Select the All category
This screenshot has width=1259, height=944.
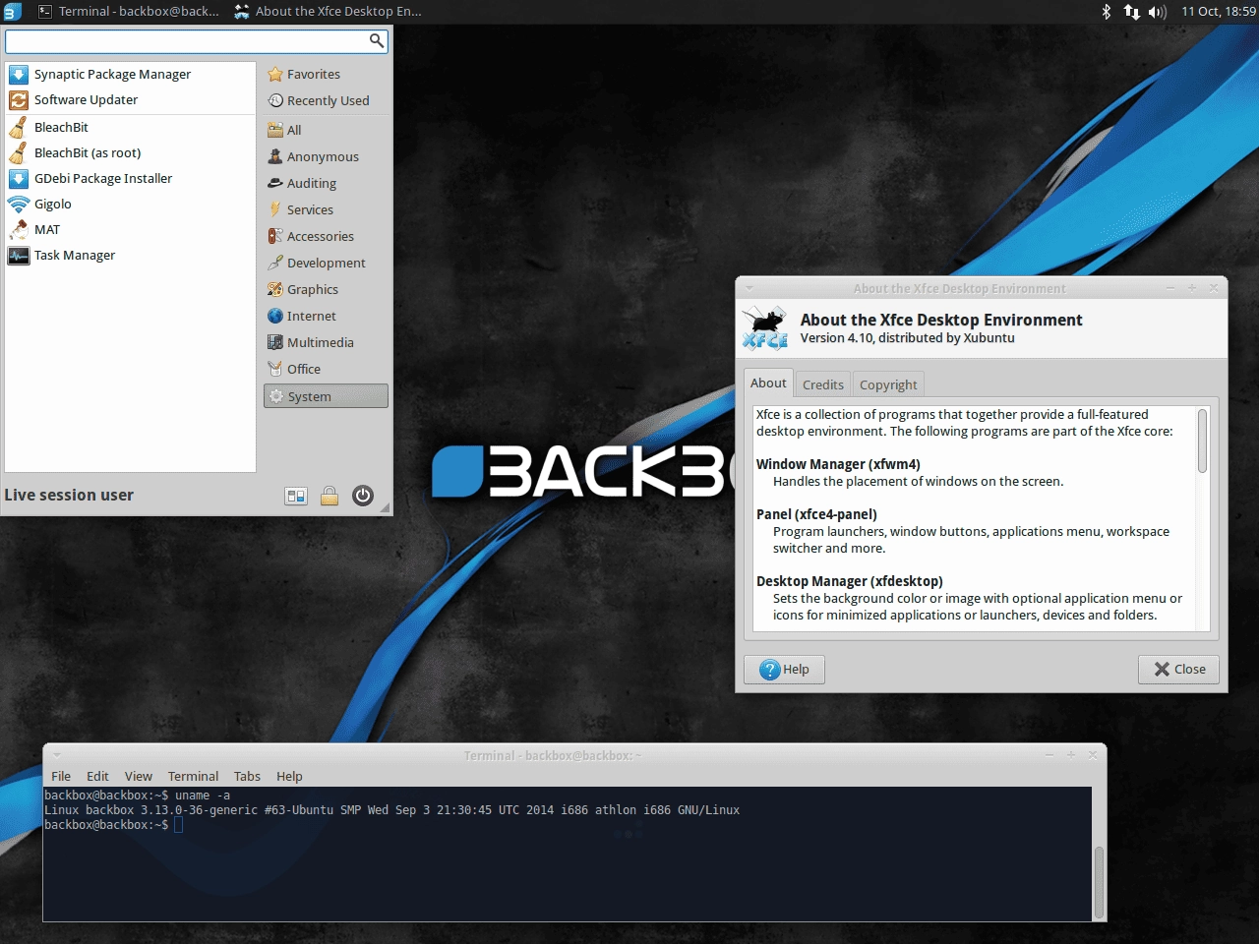pos(326,130)
